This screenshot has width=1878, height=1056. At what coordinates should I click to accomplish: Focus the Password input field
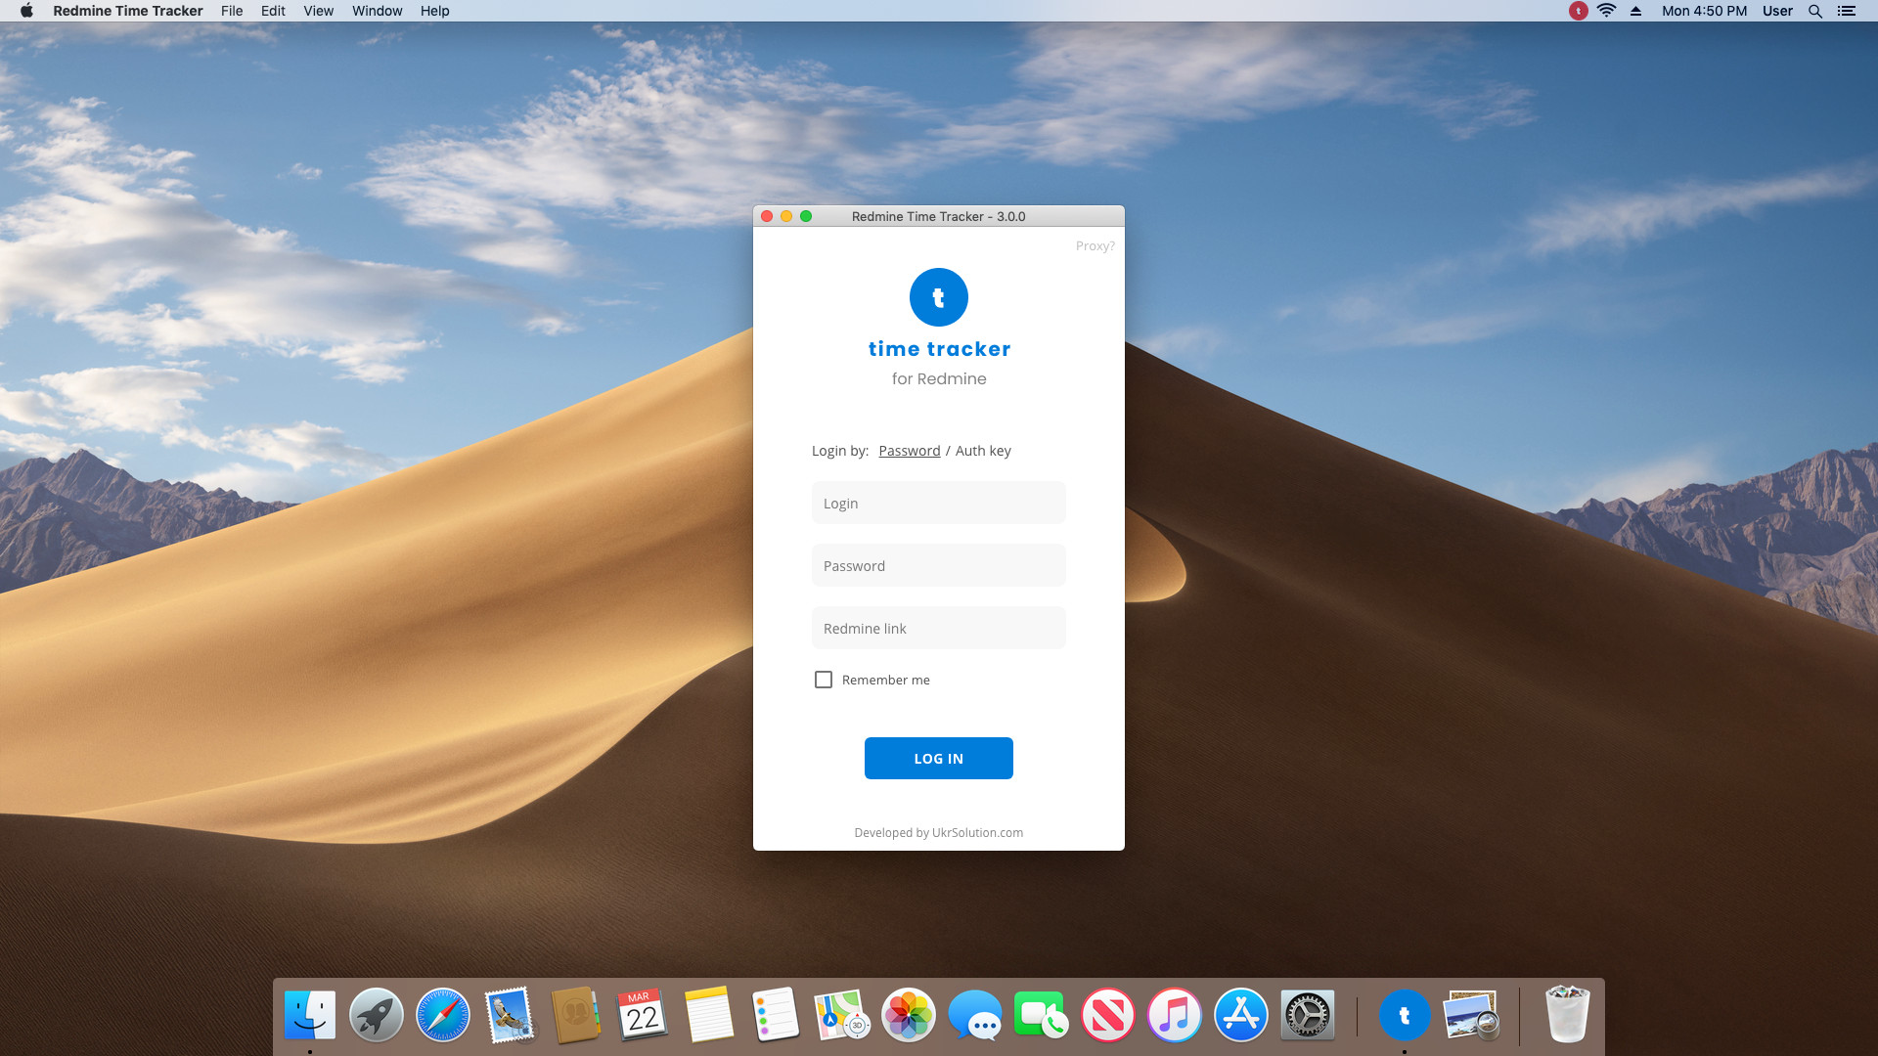[939, 565]
